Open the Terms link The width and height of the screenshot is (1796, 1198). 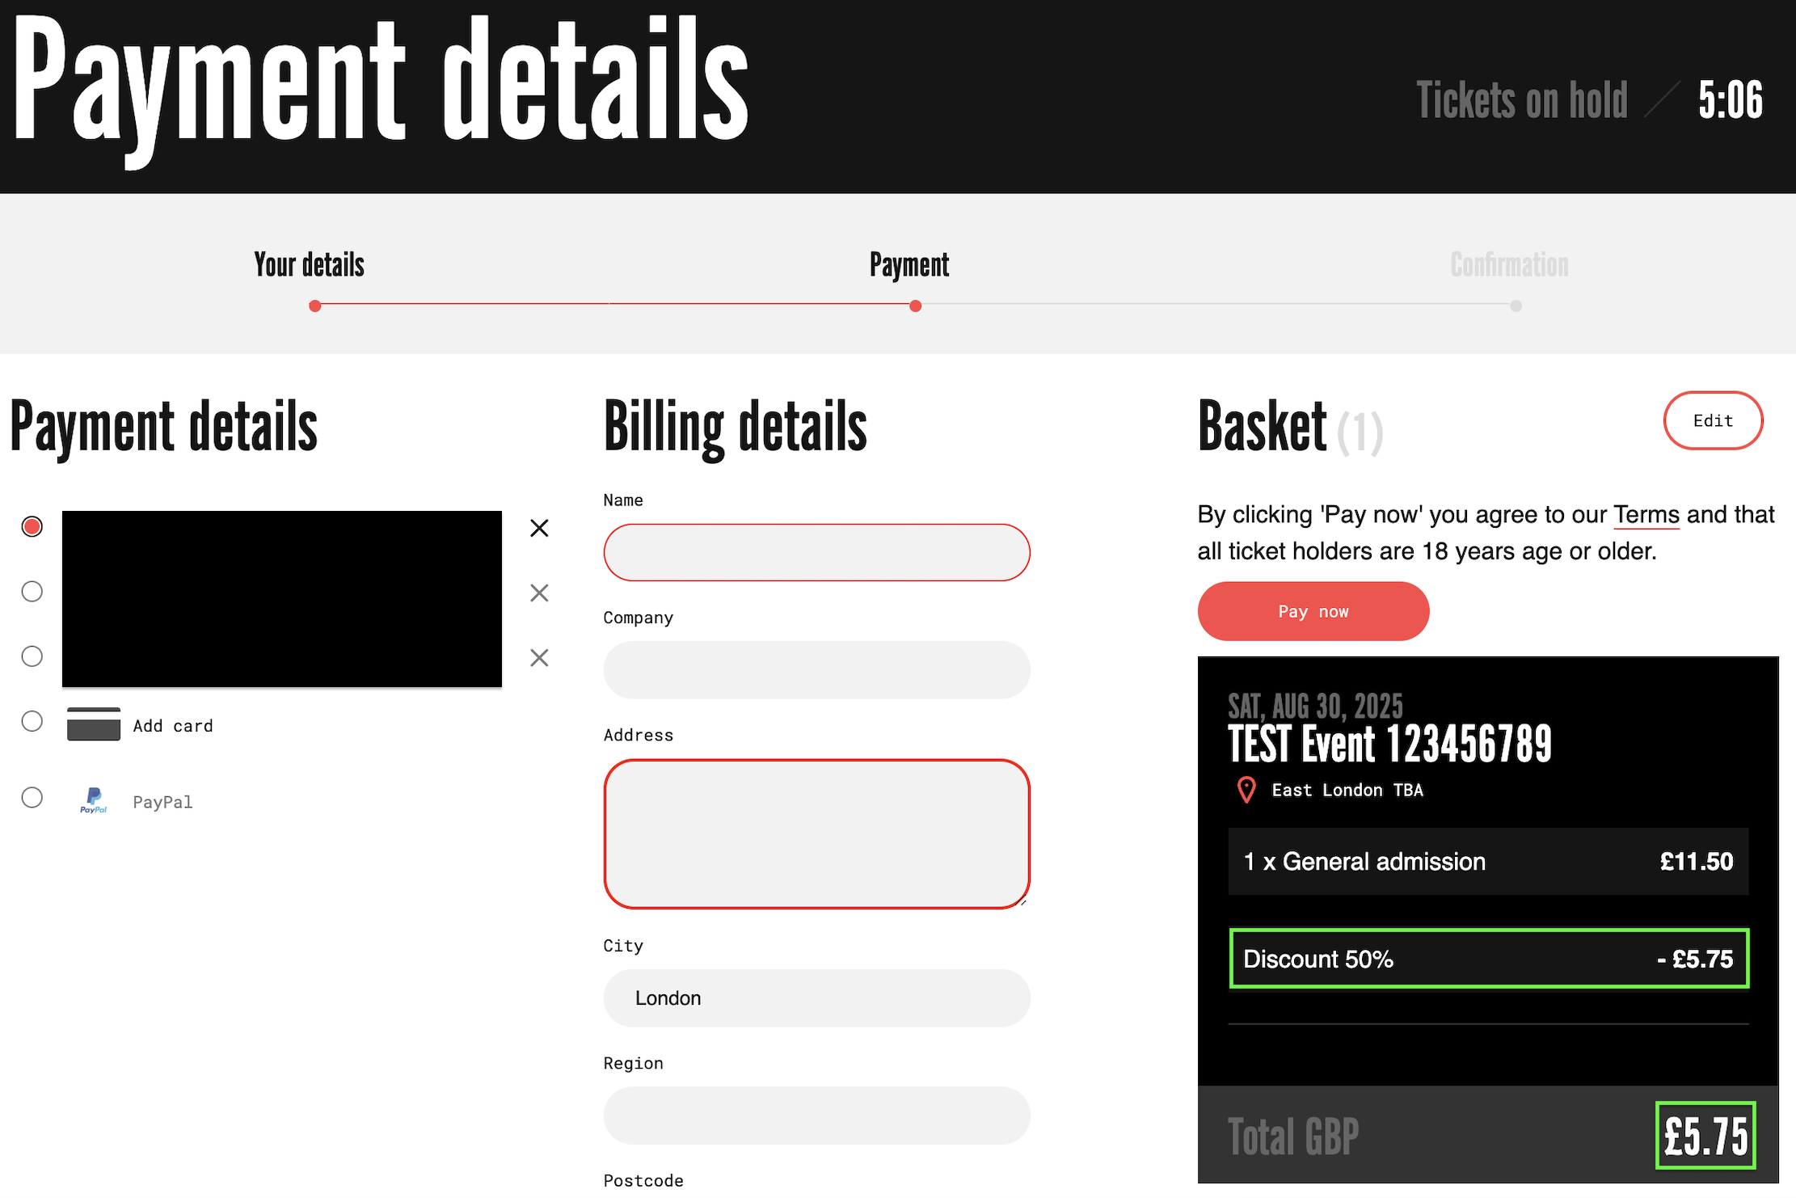point(1646,514)
